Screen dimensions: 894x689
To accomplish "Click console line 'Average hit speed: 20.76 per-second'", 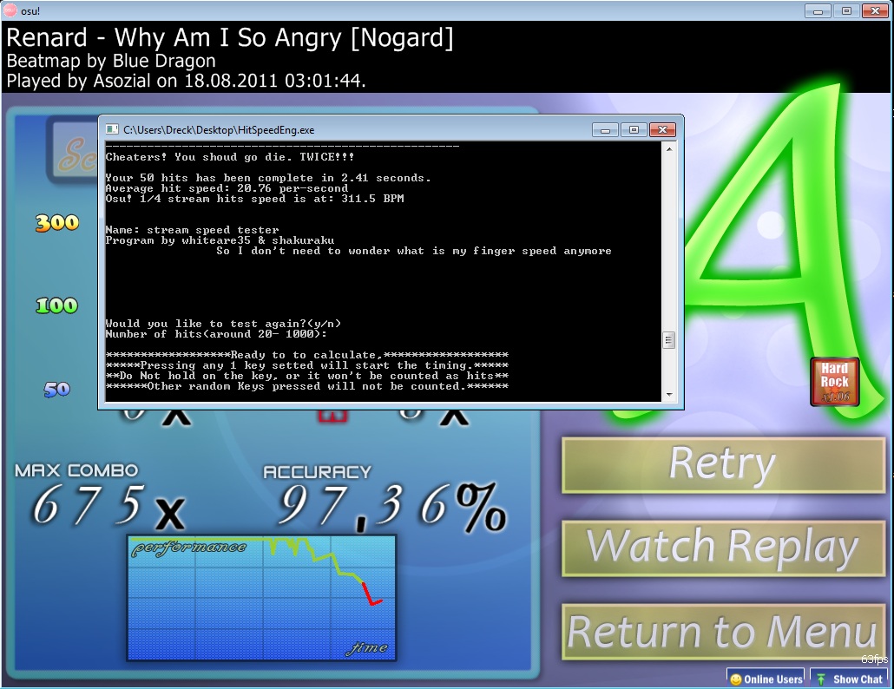I will coord(227,188).
